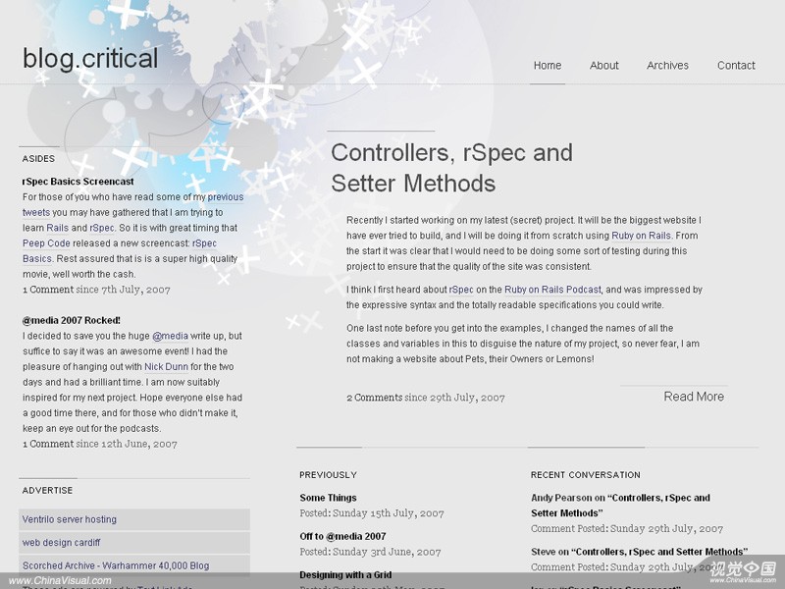Follow the Ruby on Rails link in the post
This screenshot has height=589, width=785.
tap(641, 236)
